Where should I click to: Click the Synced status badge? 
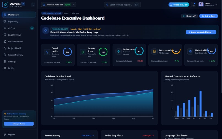click(67, 4)
